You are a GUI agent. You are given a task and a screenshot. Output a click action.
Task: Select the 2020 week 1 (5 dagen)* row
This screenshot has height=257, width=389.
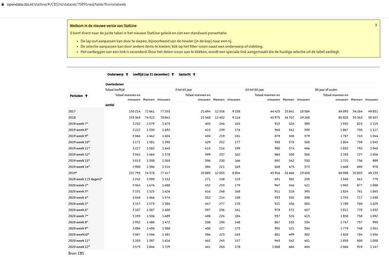85,179
